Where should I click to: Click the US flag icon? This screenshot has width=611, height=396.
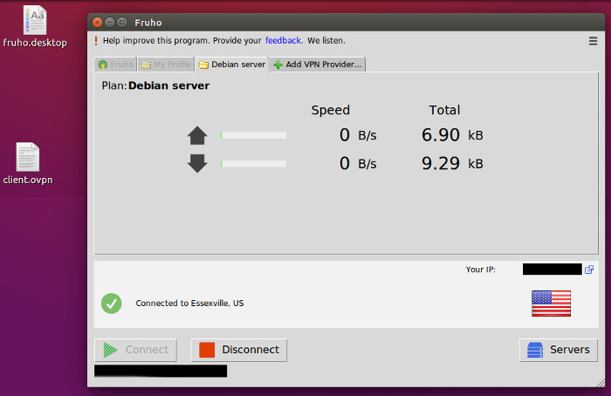(551, 304)
